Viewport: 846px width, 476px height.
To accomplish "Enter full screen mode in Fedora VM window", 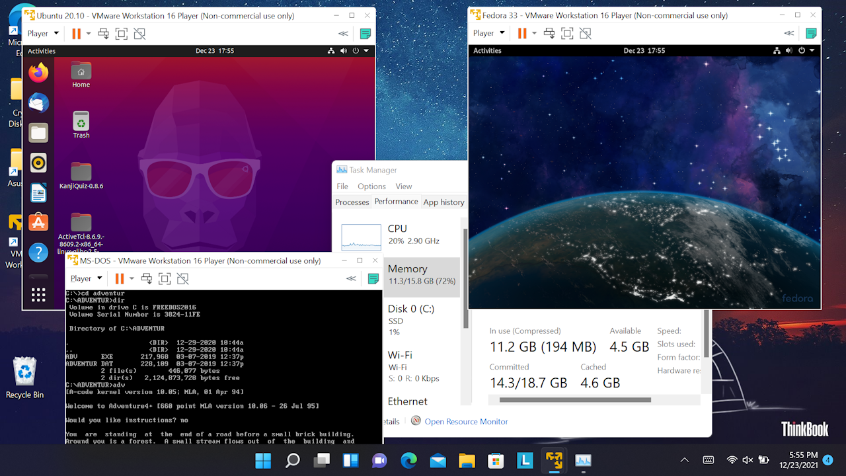I will (x=567, y=33).
